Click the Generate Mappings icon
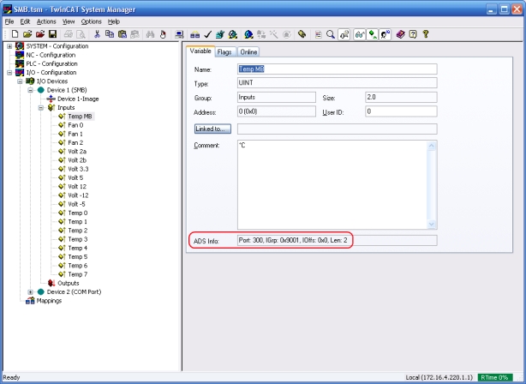526x384 pixels. click(x=195, y=34)
